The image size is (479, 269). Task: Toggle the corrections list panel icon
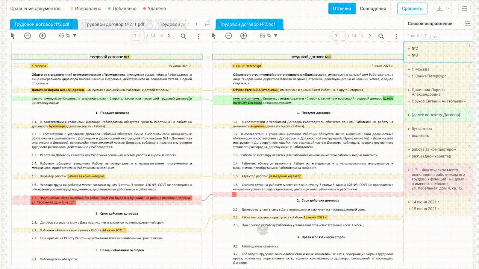(x=464, y=8)
